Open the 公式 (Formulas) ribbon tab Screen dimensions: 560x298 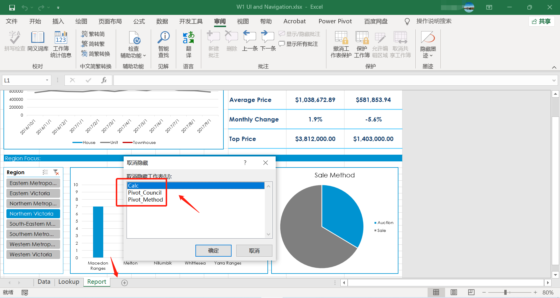tap(139, 21)
